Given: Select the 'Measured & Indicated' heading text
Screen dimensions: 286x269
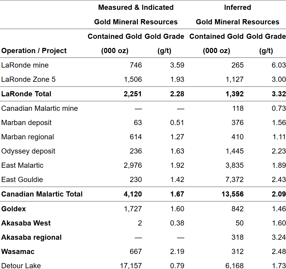Looking at the screenshot, I should [136, 8].
